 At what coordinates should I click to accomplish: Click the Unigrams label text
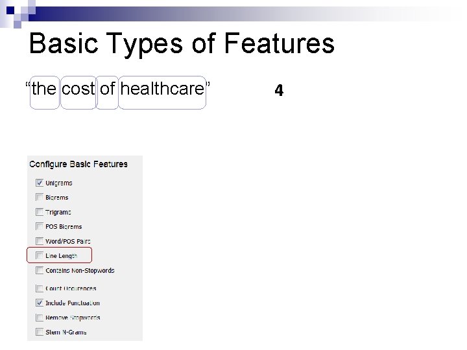pyautogui.click(x=59, y=183)
